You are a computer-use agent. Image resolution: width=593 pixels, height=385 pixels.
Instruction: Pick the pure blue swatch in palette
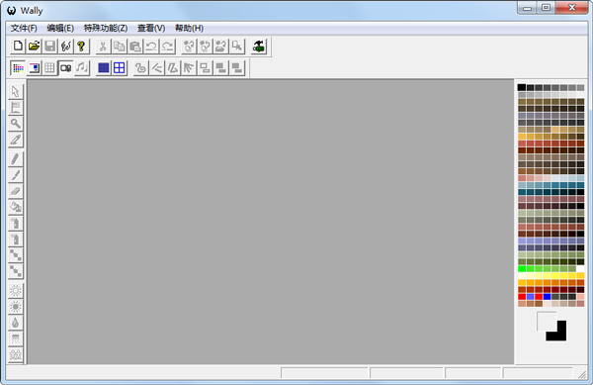point(547,296)
